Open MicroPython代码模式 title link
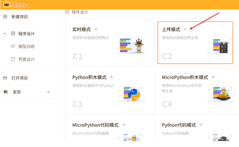The height and width of the screenshot is (147, 239). [x=95, y=125]
